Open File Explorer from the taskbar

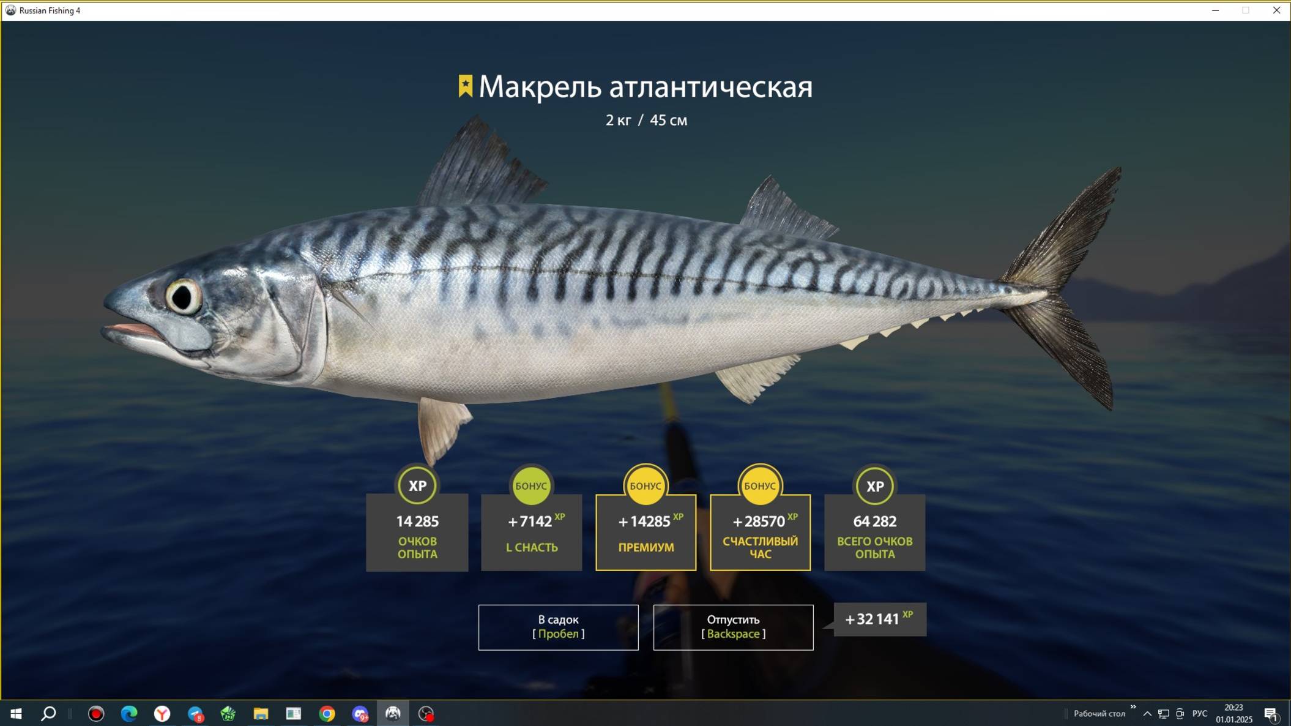pyautogui.click(x=261, y=714)
